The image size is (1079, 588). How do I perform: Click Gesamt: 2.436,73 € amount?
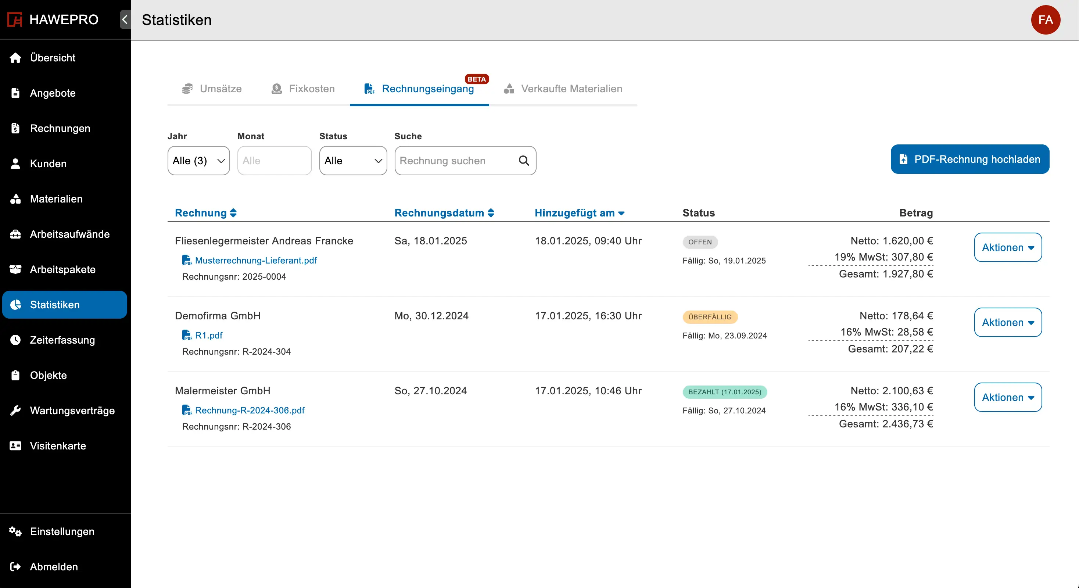tap(886, 424)
